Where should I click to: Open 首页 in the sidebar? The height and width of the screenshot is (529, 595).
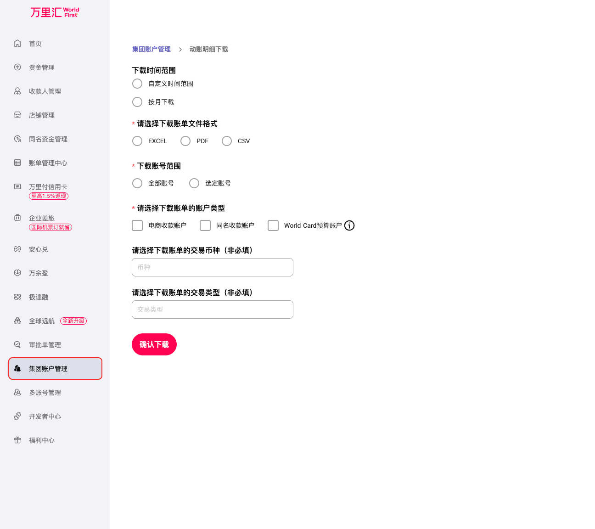click(35, 44)
